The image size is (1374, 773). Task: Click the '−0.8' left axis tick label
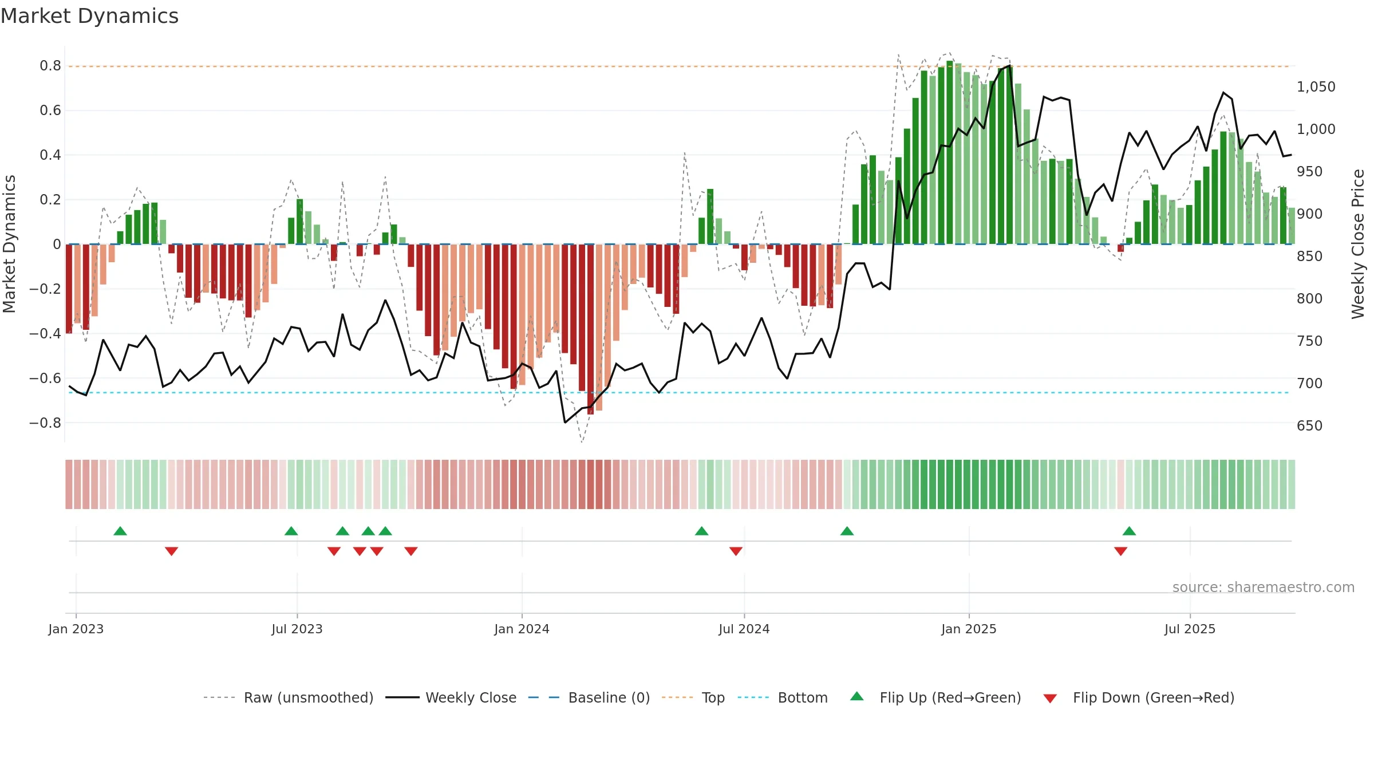click(x=45, y=423)
